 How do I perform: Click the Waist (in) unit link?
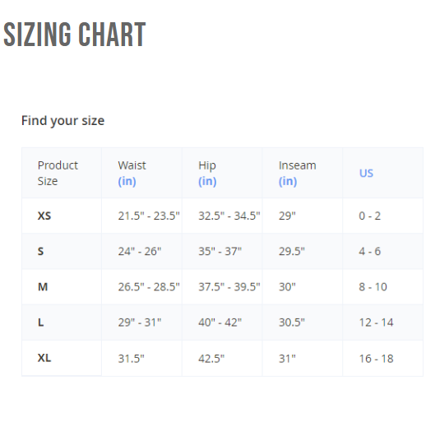(127, 181)
